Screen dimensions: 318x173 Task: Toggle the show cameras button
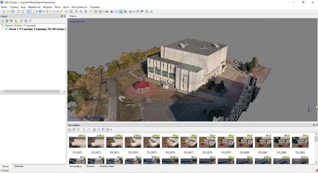(131, 11)
